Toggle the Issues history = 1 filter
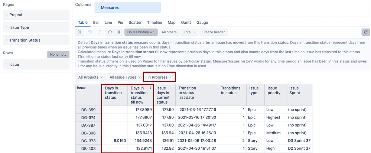The height and width of the screenshot is (153, 371). pos(141,32)
